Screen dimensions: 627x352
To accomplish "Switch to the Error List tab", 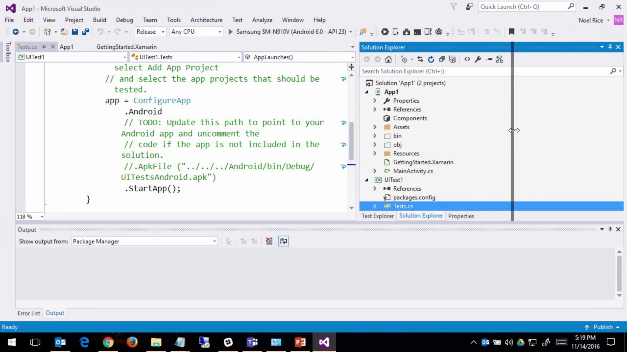I will 29,313.
